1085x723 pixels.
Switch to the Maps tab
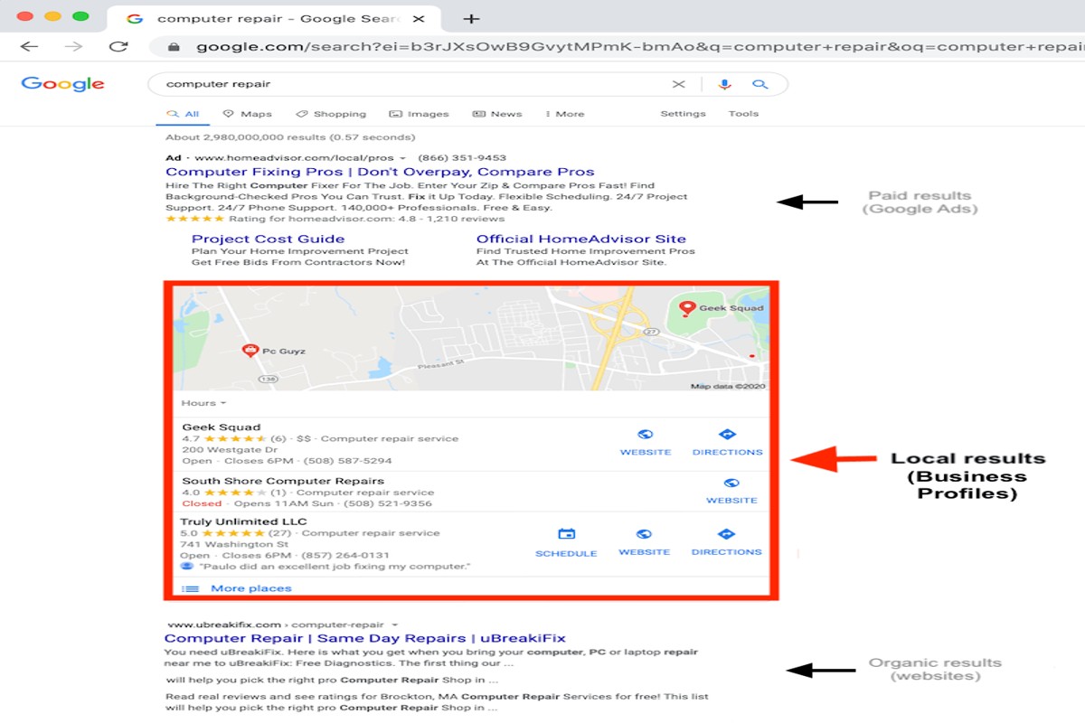[247, 114]
